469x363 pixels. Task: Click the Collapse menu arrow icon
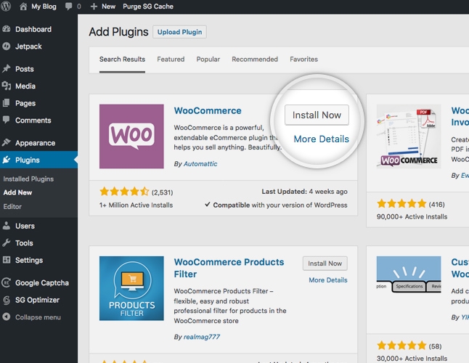point(7,317)
